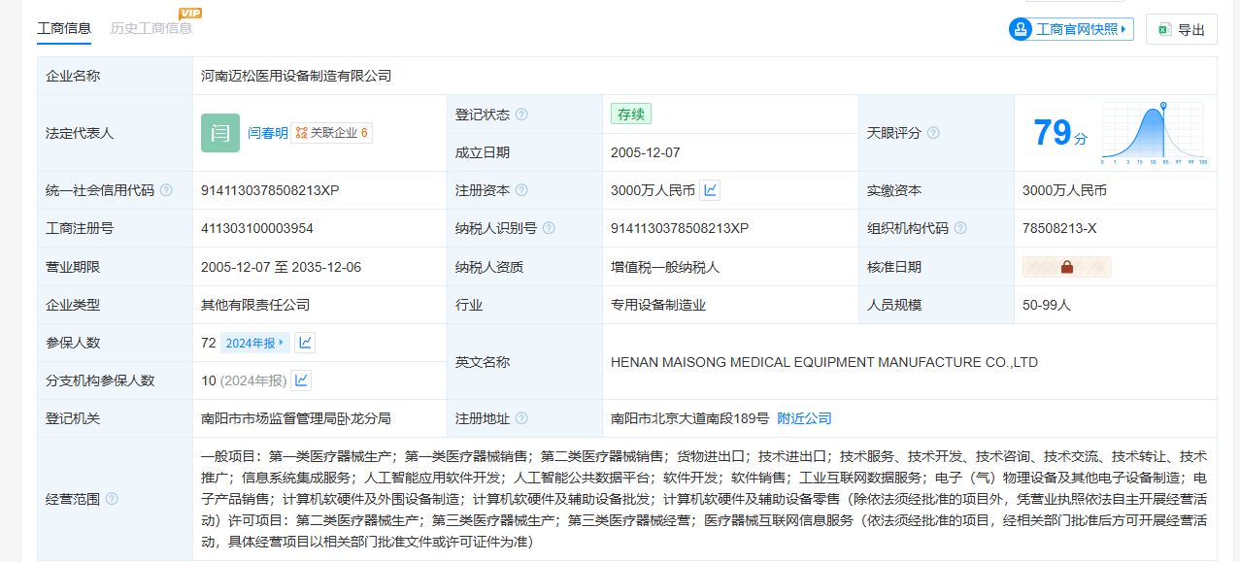Open trend chart icon for 参保人数
Viewport: 1240px width, 562px height.
pyautogui.click(x=305, y=343)
